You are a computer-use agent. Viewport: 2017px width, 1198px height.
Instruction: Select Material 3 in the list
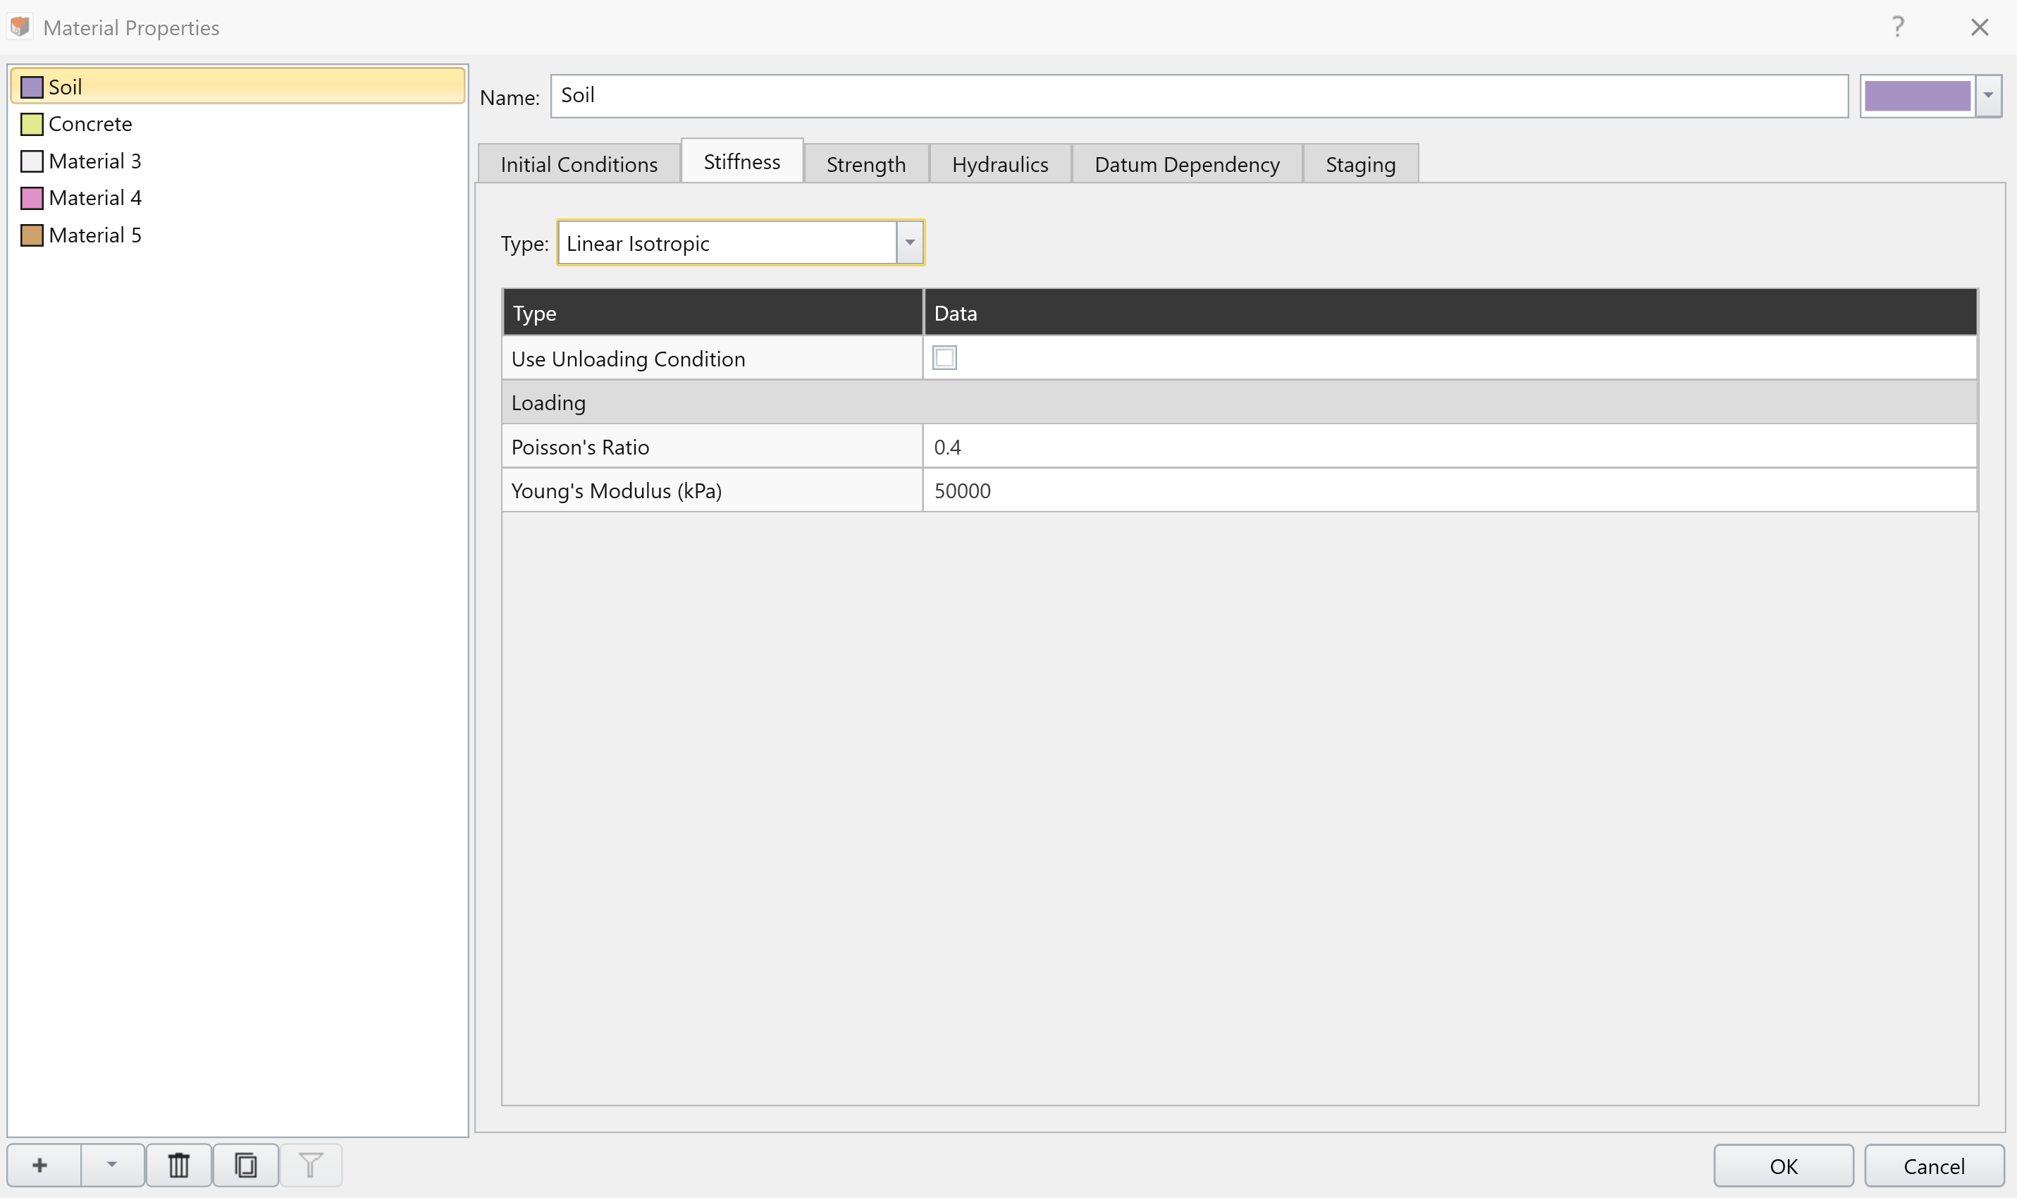pyautogui.click(x=238, y=161)
